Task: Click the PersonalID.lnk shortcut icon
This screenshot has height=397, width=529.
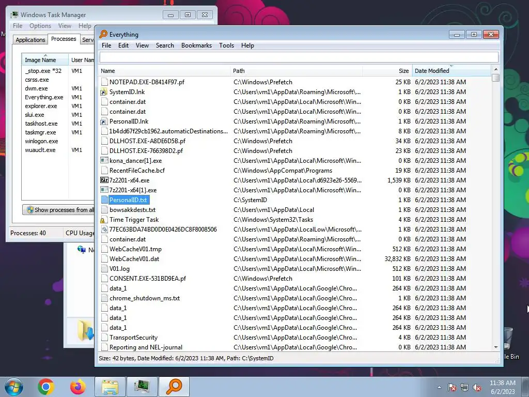Action: tap(104, 121)
